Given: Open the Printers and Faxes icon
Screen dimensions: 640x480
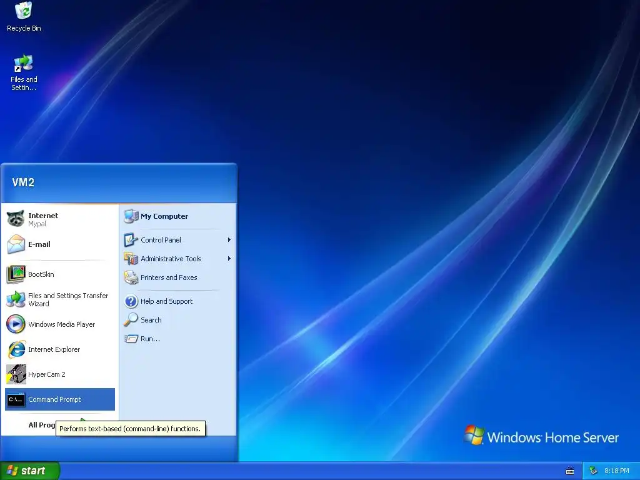Looking at the screenshot, I should coord(131,277).
